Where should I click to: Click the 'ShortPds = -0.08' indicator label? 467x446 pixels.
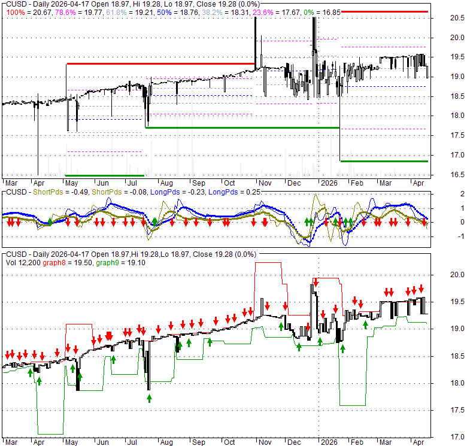[x=119, y=192]
